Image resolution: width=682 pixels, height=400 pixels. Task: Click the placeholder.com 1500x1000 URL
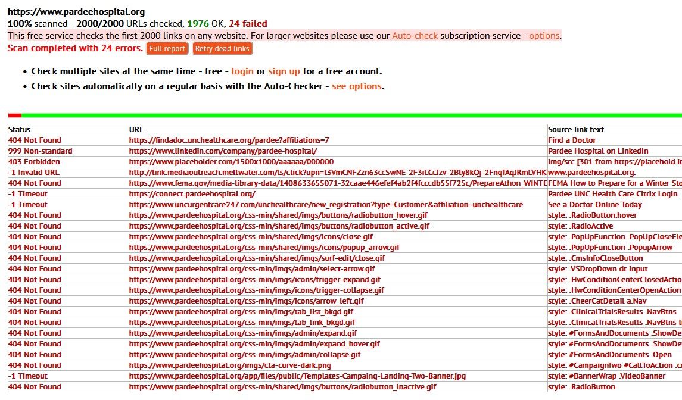231,162
